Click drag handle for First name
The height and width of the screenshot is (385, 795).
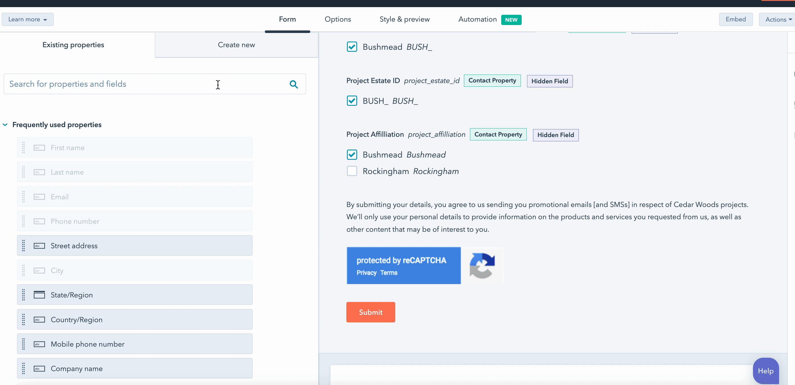(24, 148)
